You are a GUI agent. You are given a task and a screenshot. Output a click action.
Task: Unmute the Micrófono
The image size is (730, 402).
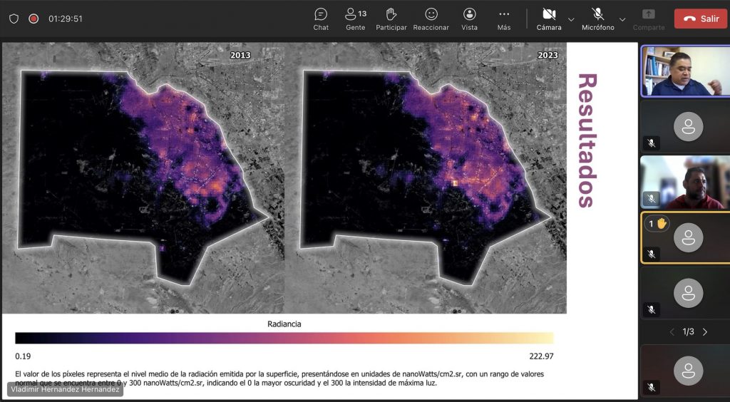coord(597,19)
